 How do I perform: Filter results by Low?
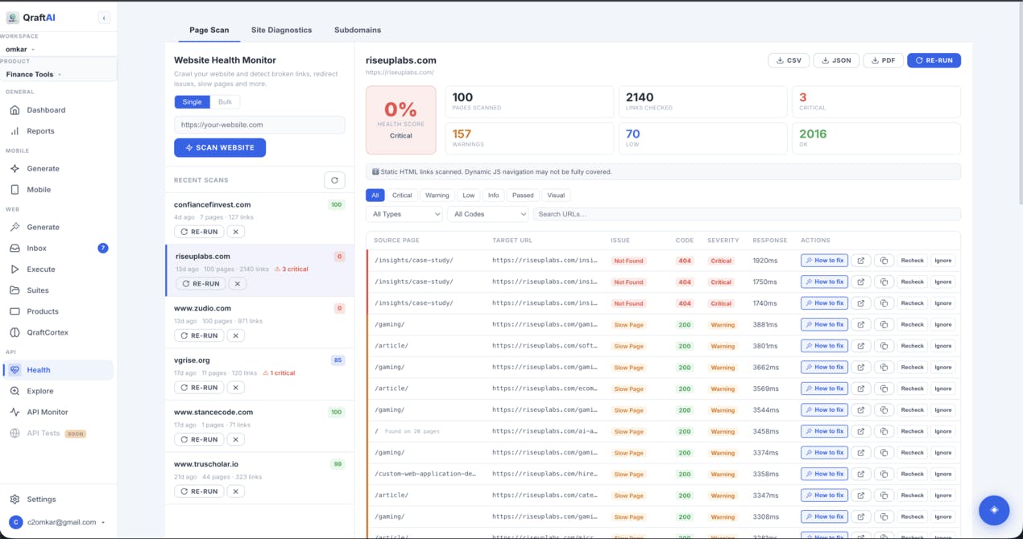click(x=469, y=195)
